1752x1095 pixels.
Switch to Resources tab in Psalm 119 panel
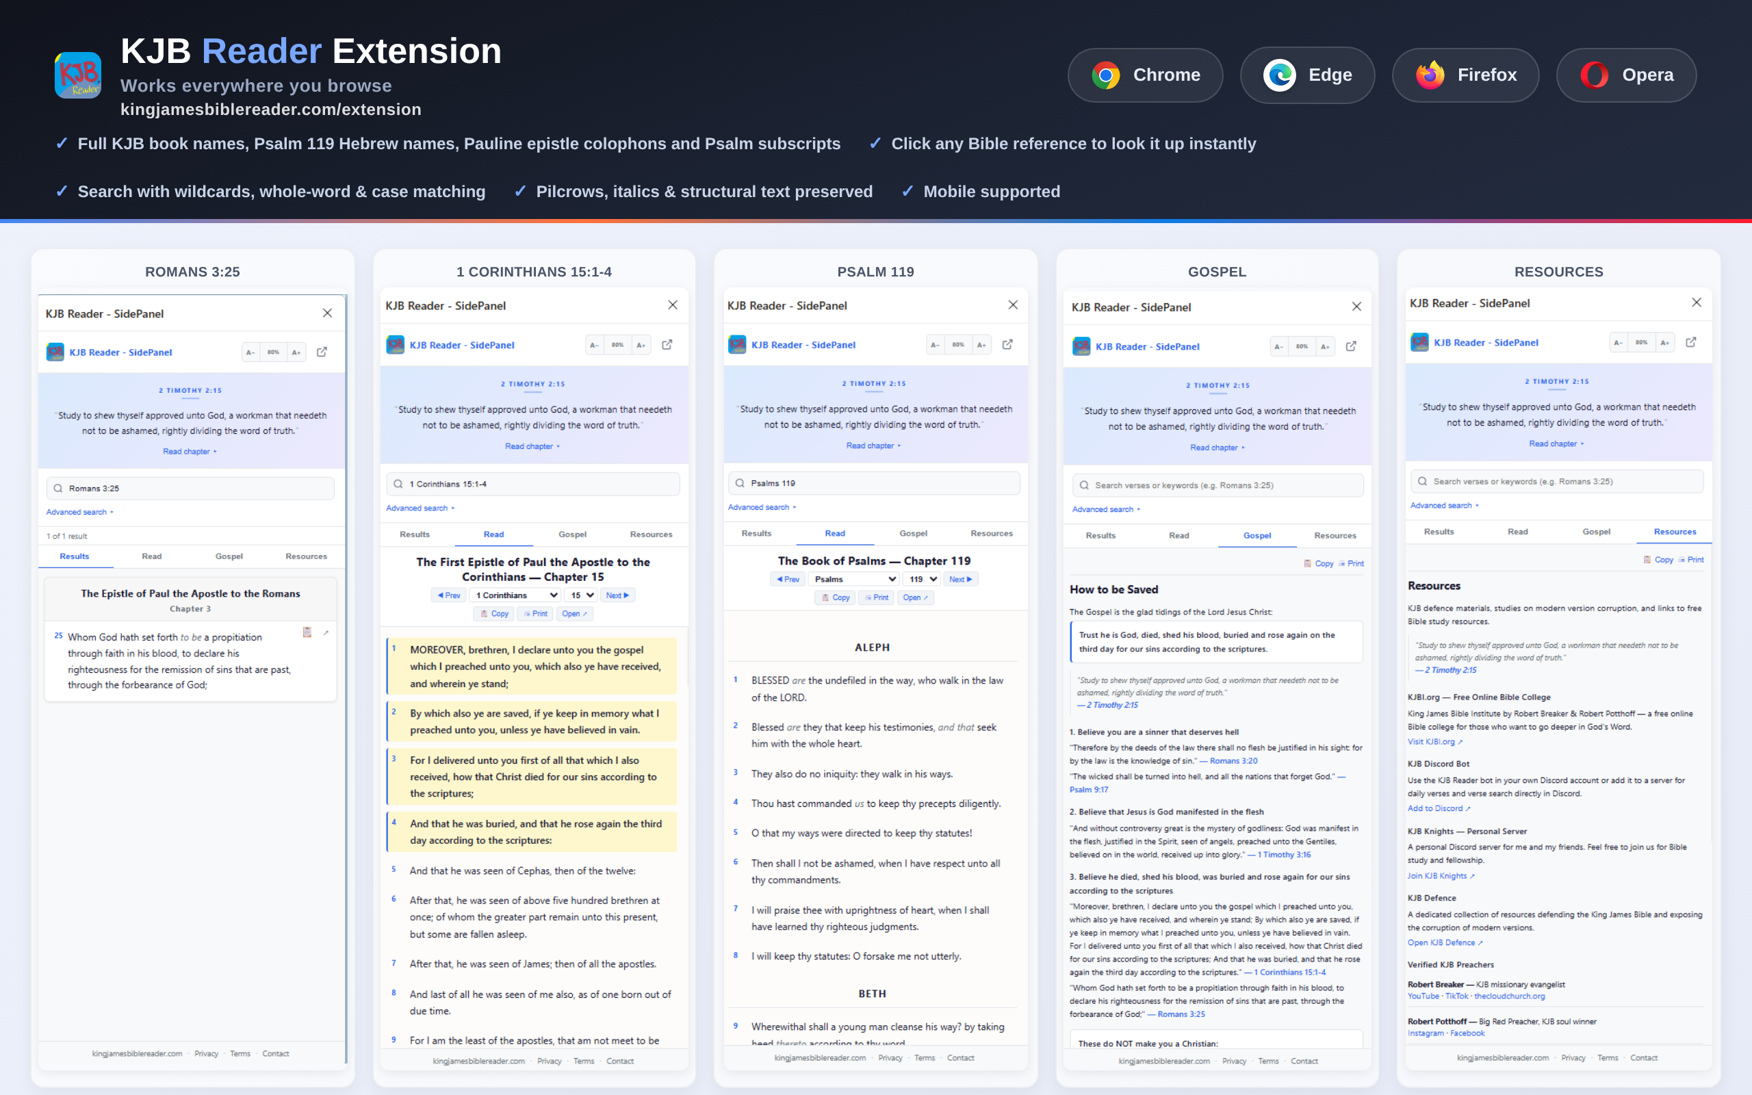[x=991, y=533]
